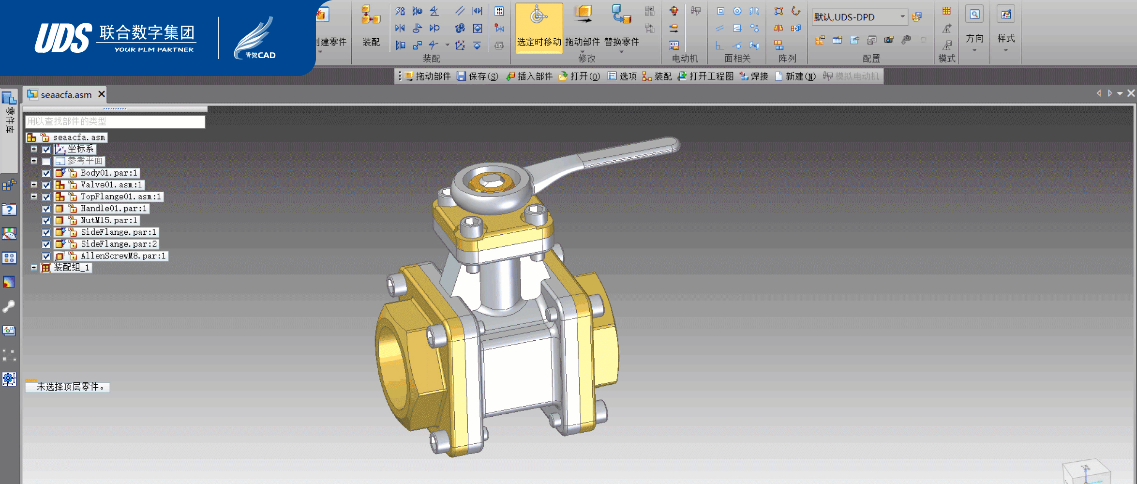Expand the 装配组_1 tree node
This screenshot has height=484, width=1137.
34,268
